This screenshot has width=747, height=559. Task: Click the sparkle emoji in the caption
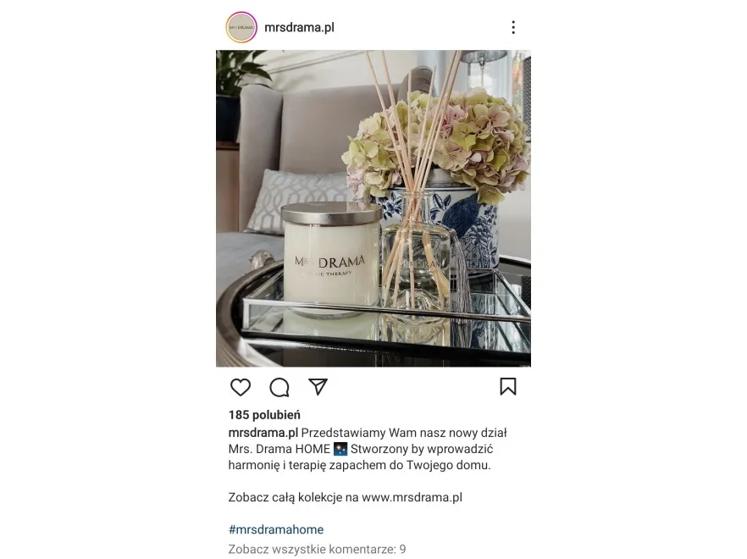click(x=340, y=450)
